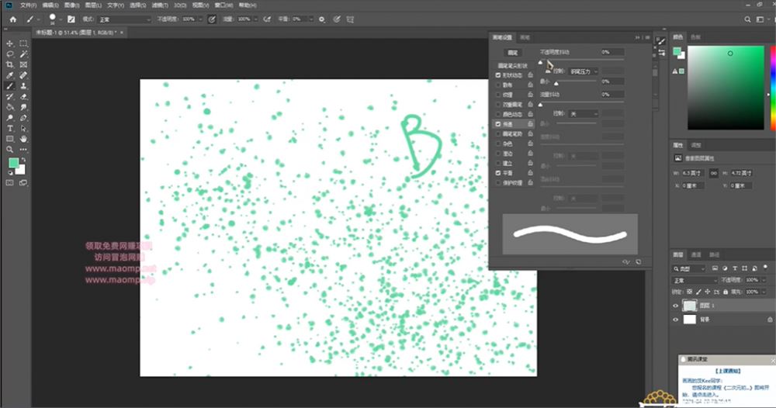The image size is (776, 408).
Task: Select the Crop tool
Action: click(9, 65)
